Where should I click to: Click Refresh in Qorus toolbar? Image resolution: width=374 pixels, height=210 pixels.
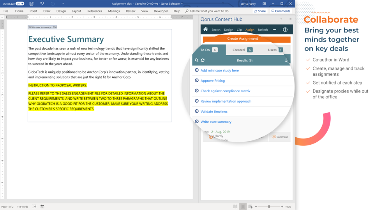pos(263,30)
